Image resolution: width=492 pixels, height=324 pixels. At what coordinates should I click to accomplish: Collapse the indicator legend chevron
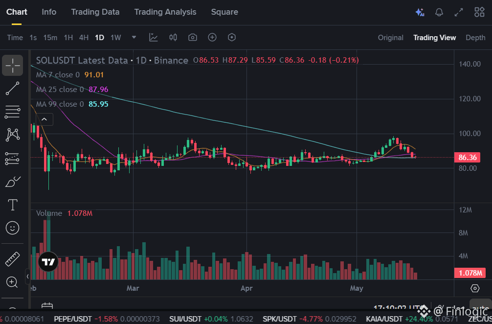click(x=44, y=119)
